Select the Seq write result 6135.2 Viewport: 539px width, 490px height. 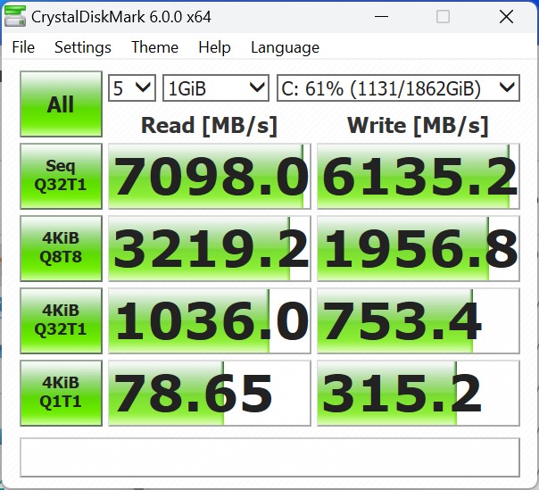(x=418, y=176)
